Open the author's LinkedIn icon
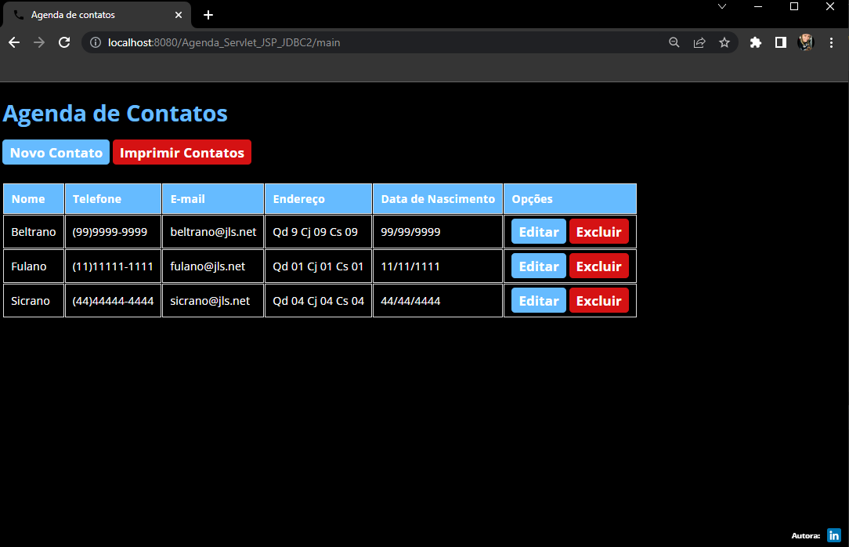Viewport: 849px width, 547px height. click(x=835, y=534)
